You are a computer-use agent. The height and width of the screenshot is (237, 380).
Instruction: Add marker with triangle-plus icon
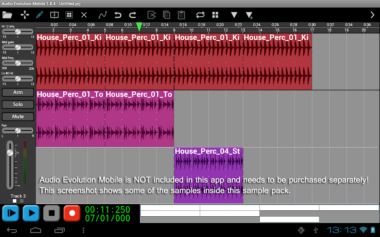[x=249, y=15]
